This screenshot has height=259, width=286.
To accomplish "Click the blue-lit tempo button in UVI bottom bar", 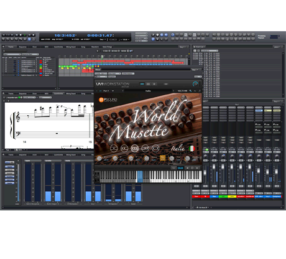I will tap(180, 167).
